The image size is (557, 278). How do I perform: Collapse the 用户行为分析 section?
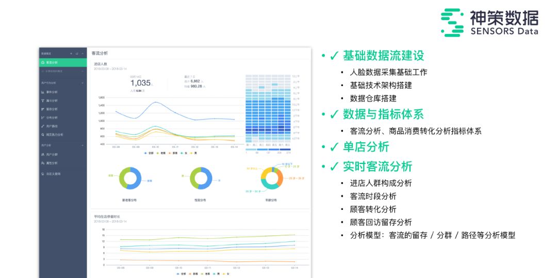(x=83, y=83)
